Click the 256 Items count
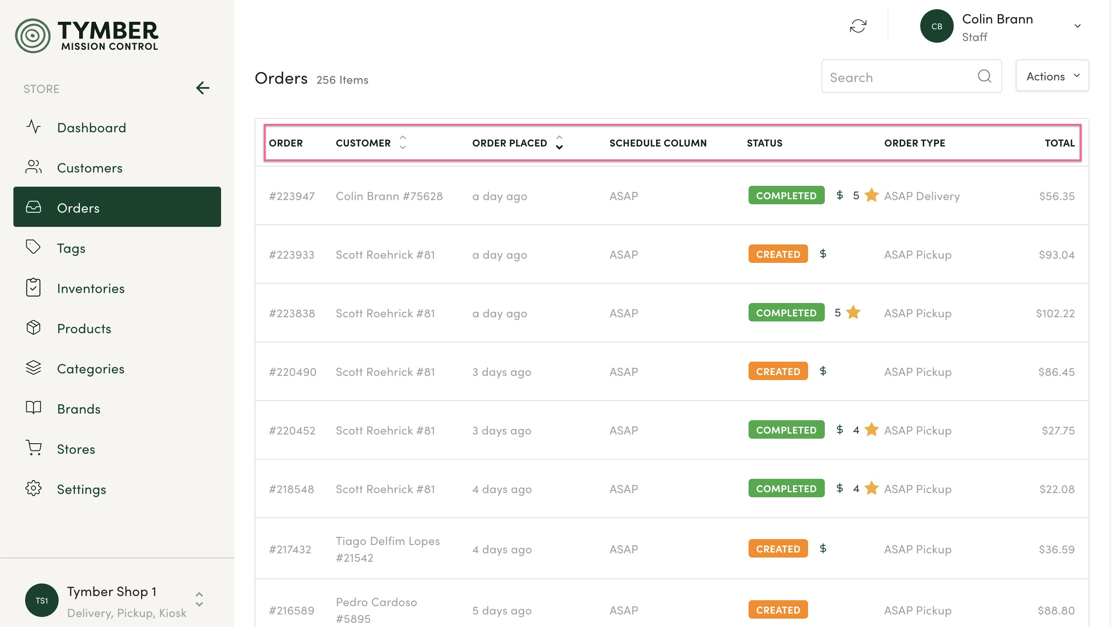1112x627 pixels. (342, 80)
